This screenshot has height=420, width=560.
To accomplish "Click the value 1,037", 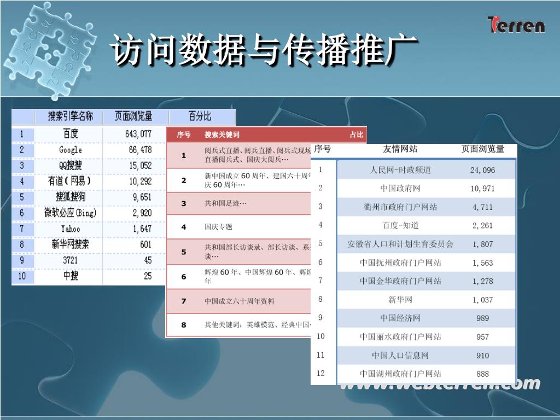I will (482, 300).
